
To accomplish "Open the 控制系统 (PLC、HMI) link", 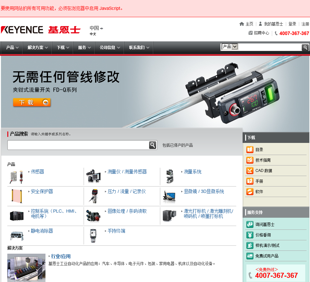I will [54, 214].
